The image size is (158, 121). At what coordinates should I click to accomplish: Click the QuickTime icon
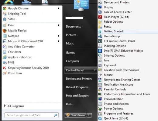[100, 118]
